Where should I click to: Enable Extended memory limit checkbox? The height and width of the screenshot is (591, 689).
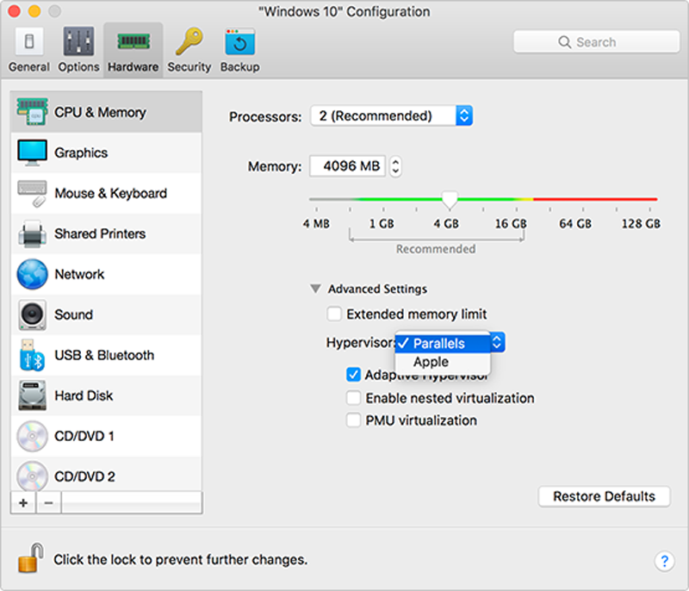point(334,314)
